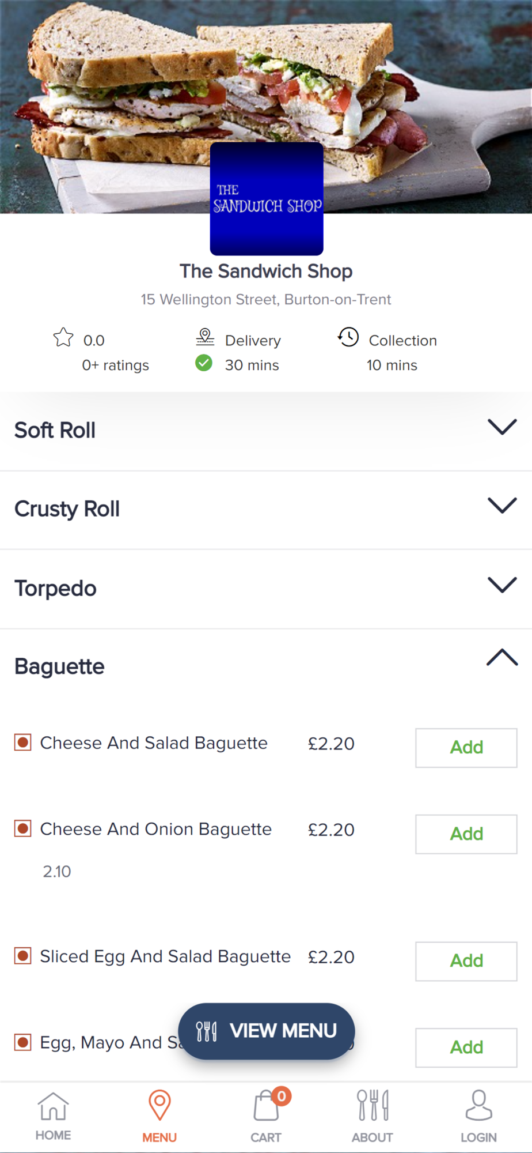Click the collection clock icon
Screen dimensions: 532x1153
click(348, 337)
